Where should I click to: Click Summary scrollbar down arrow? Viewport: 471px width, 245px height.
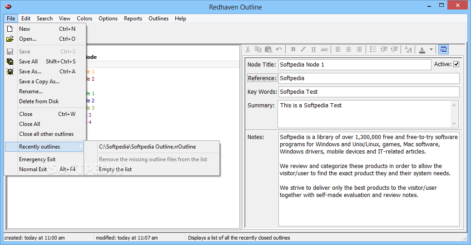tap(454, 123)
